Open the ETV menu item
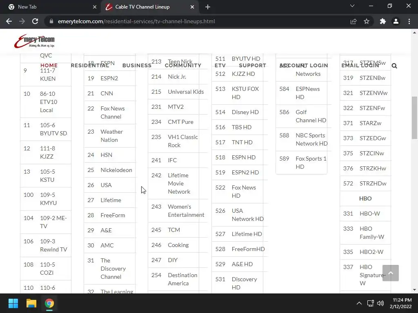This screenshot has width=418, height=313. click(220, 66)
